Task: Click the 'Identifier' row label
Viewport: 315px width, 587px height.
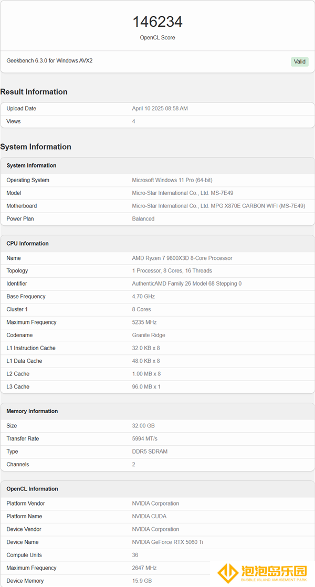Action: coord(17,284)
